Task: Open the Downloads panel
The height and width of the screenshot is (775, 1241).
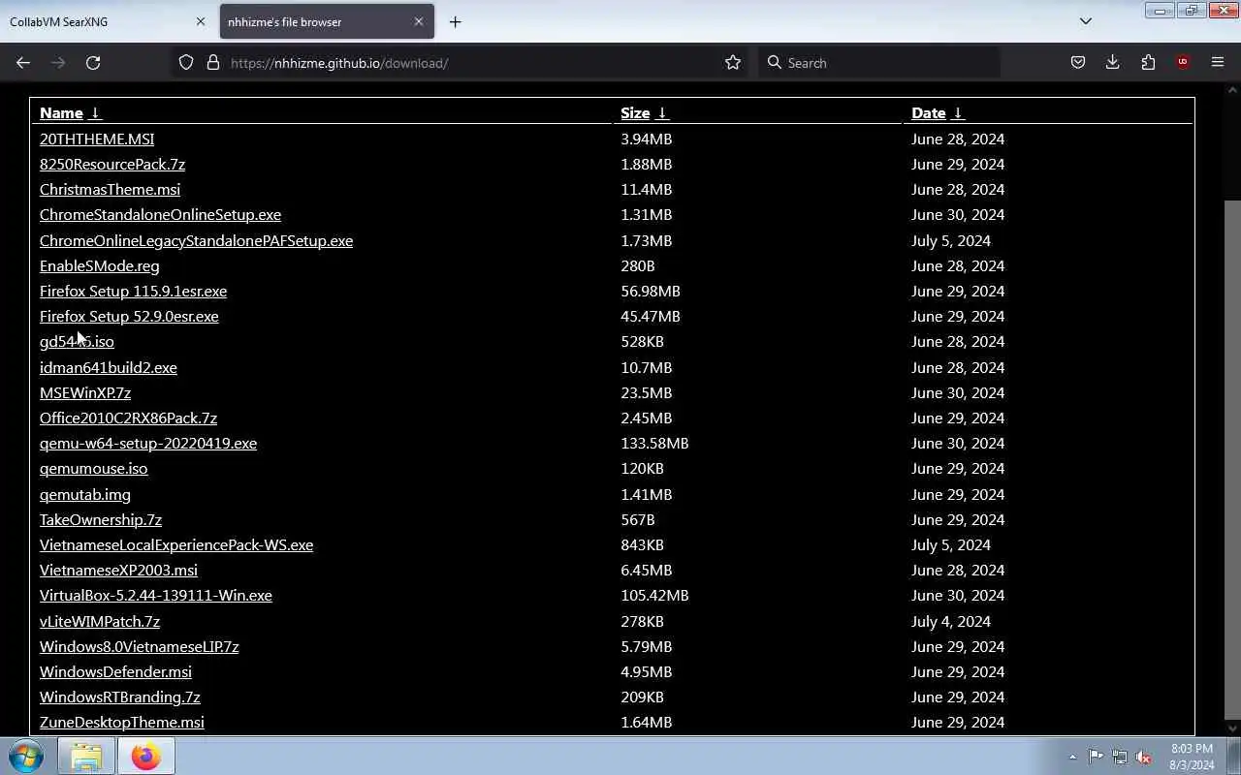Action: (1112, 62)
